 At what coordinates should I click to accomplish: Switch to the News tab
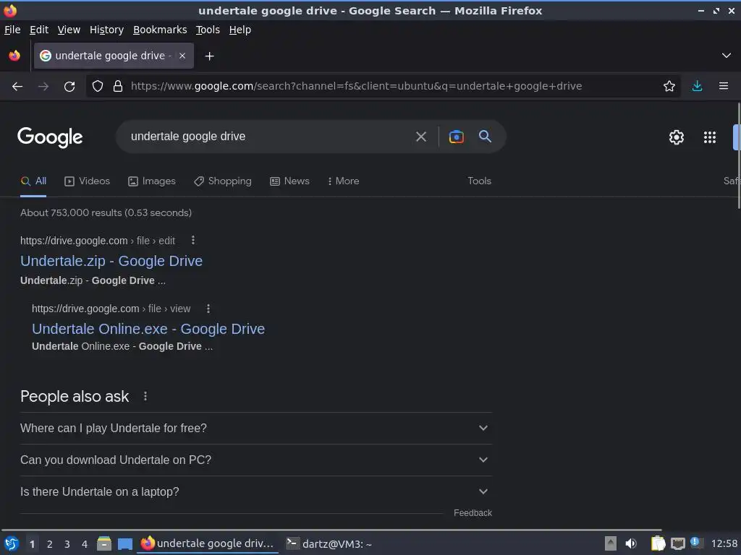[x=289, y=181]
